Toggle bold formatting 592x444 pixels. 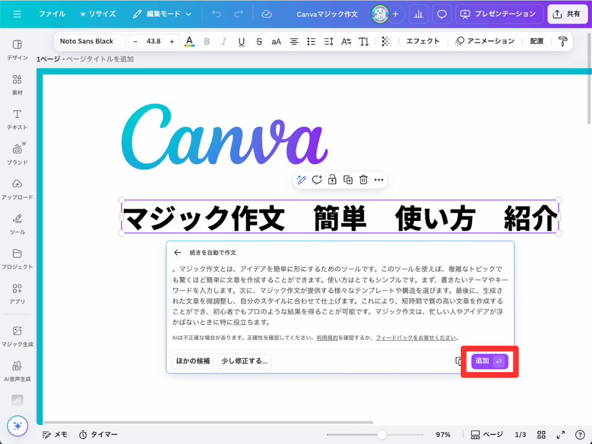point(207,41)
